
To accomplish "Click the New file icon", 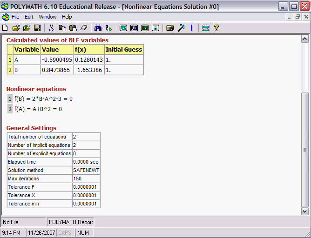I will [5, 28].
